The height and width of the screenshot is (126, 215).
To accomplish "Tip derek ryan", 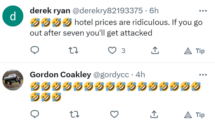I will (194, 51).
